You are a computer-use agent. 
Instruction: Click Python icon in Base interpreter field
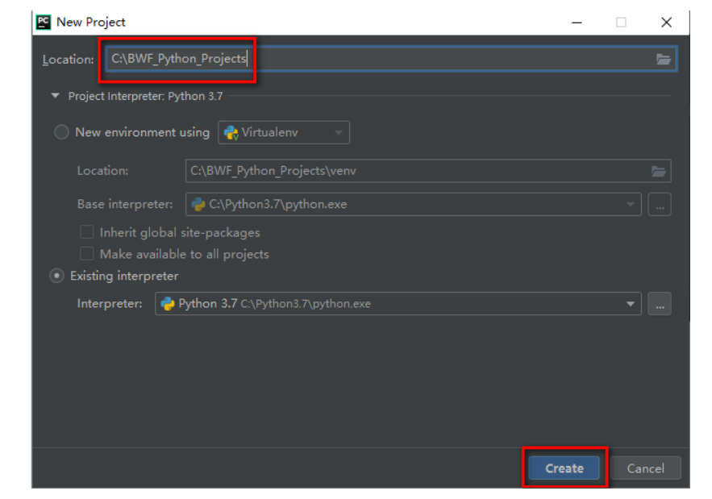[x=198, y=204]
